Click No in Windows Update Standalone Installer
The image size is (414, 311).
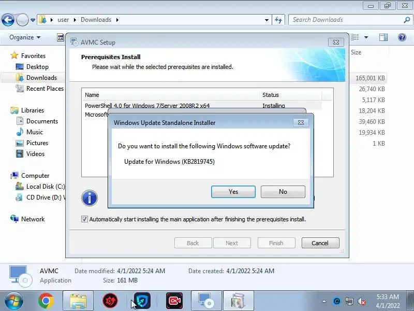point(283,192)
